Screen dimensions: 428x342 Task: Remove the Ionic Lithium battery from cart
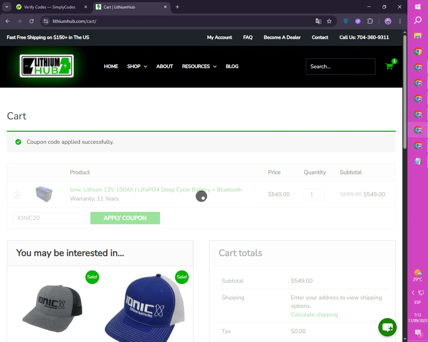[17, 195]
